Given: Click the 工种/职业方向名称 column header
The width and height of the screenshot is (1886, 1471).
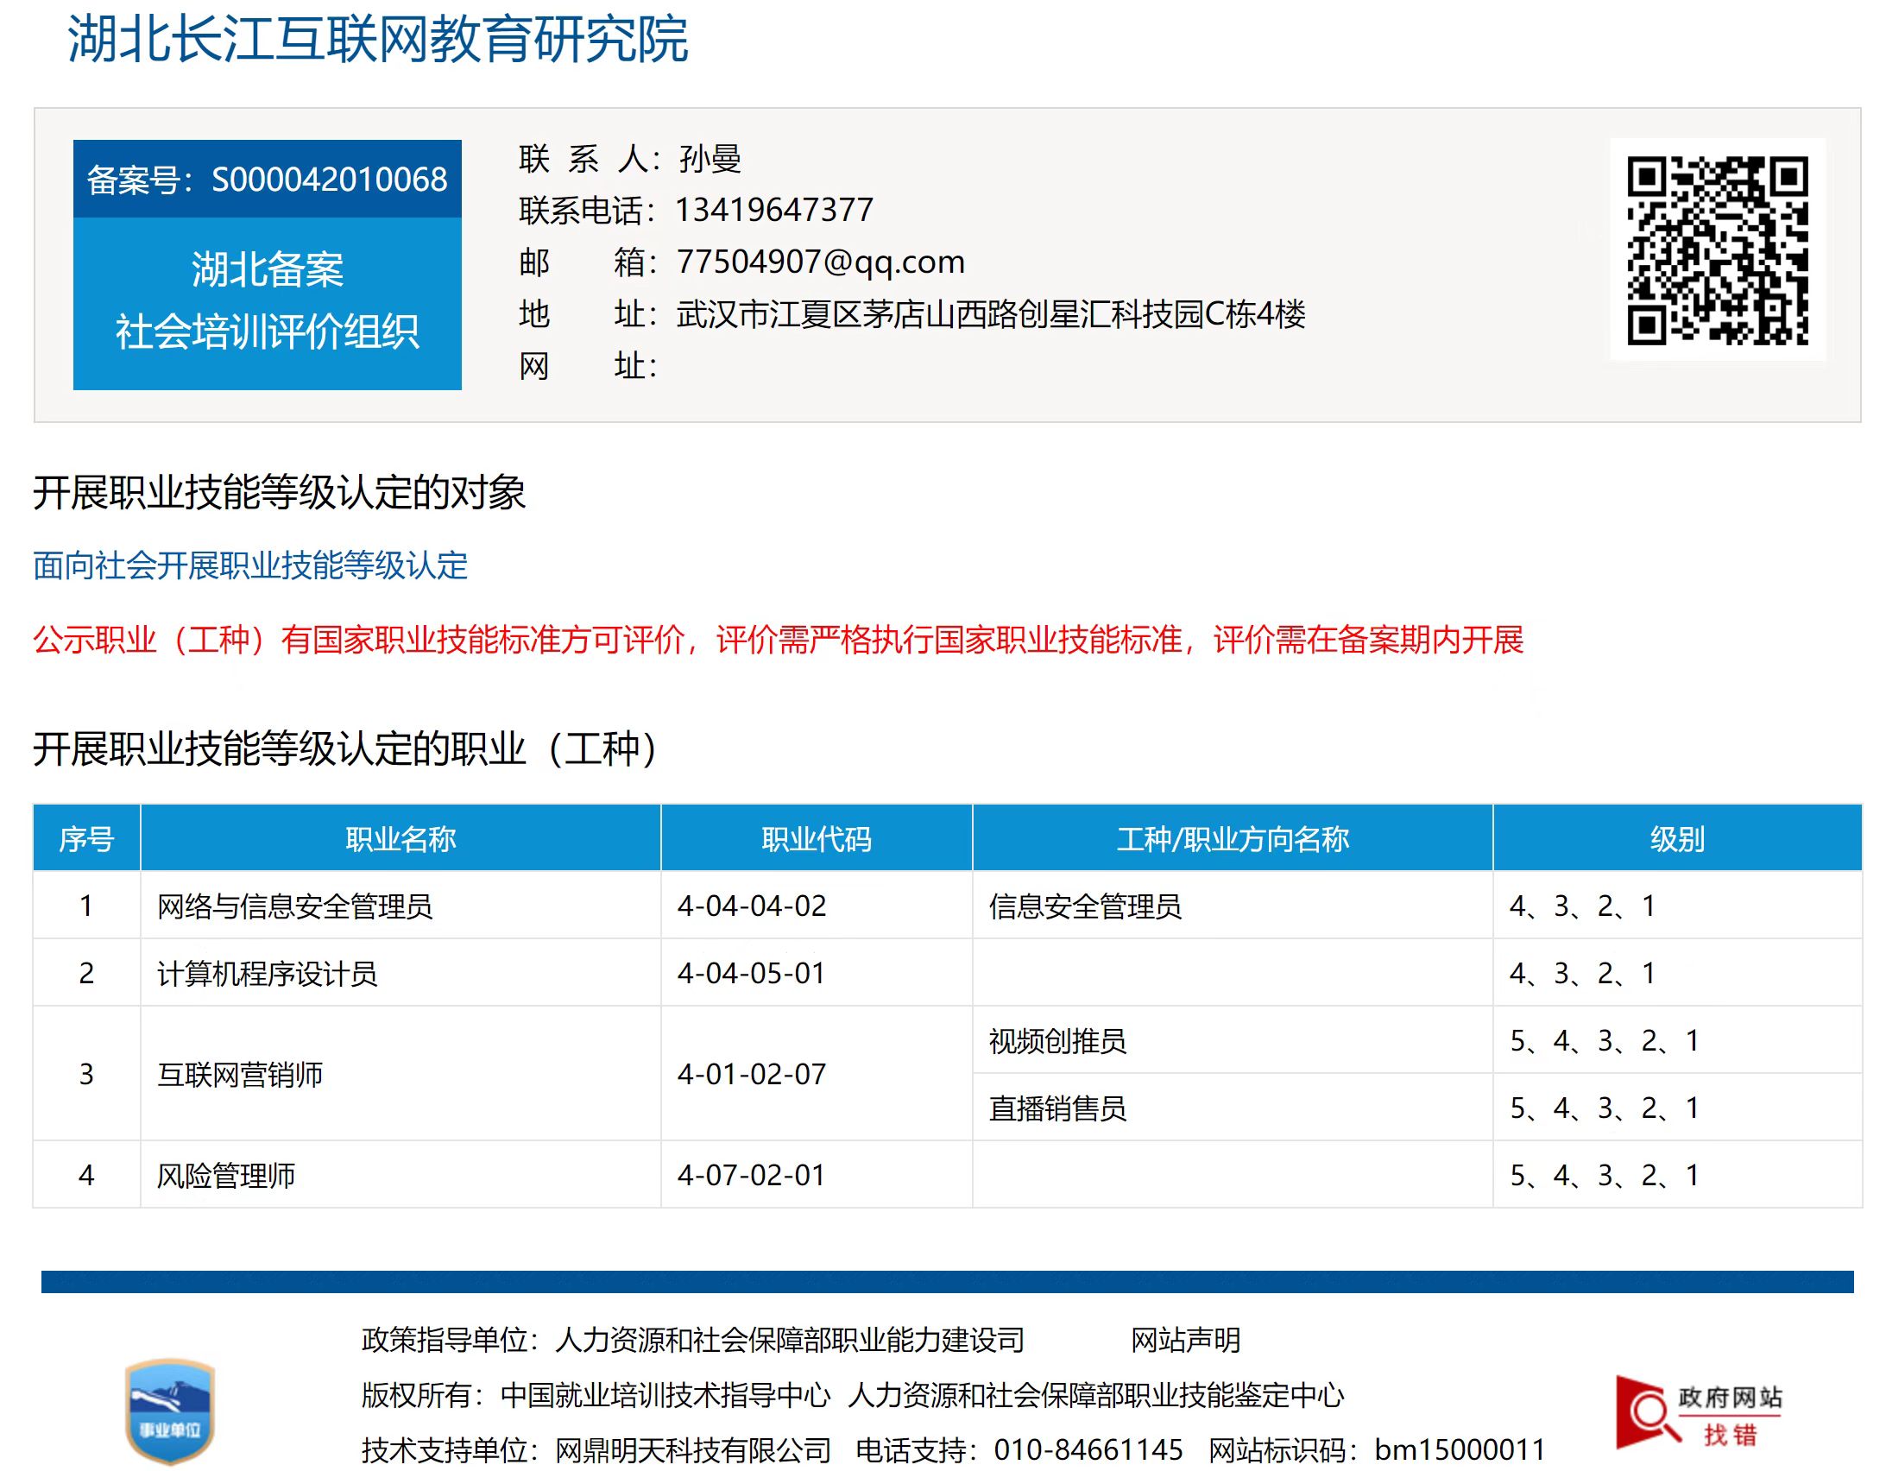Looking at the screenshot, I should pyautogui.click(x=1233, y=839).
